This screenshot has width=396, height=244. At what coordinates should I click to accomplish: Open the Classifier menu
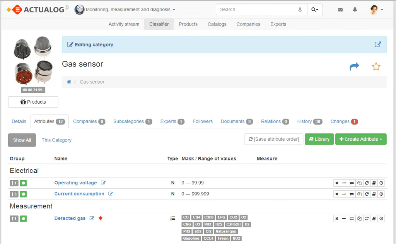159,24
